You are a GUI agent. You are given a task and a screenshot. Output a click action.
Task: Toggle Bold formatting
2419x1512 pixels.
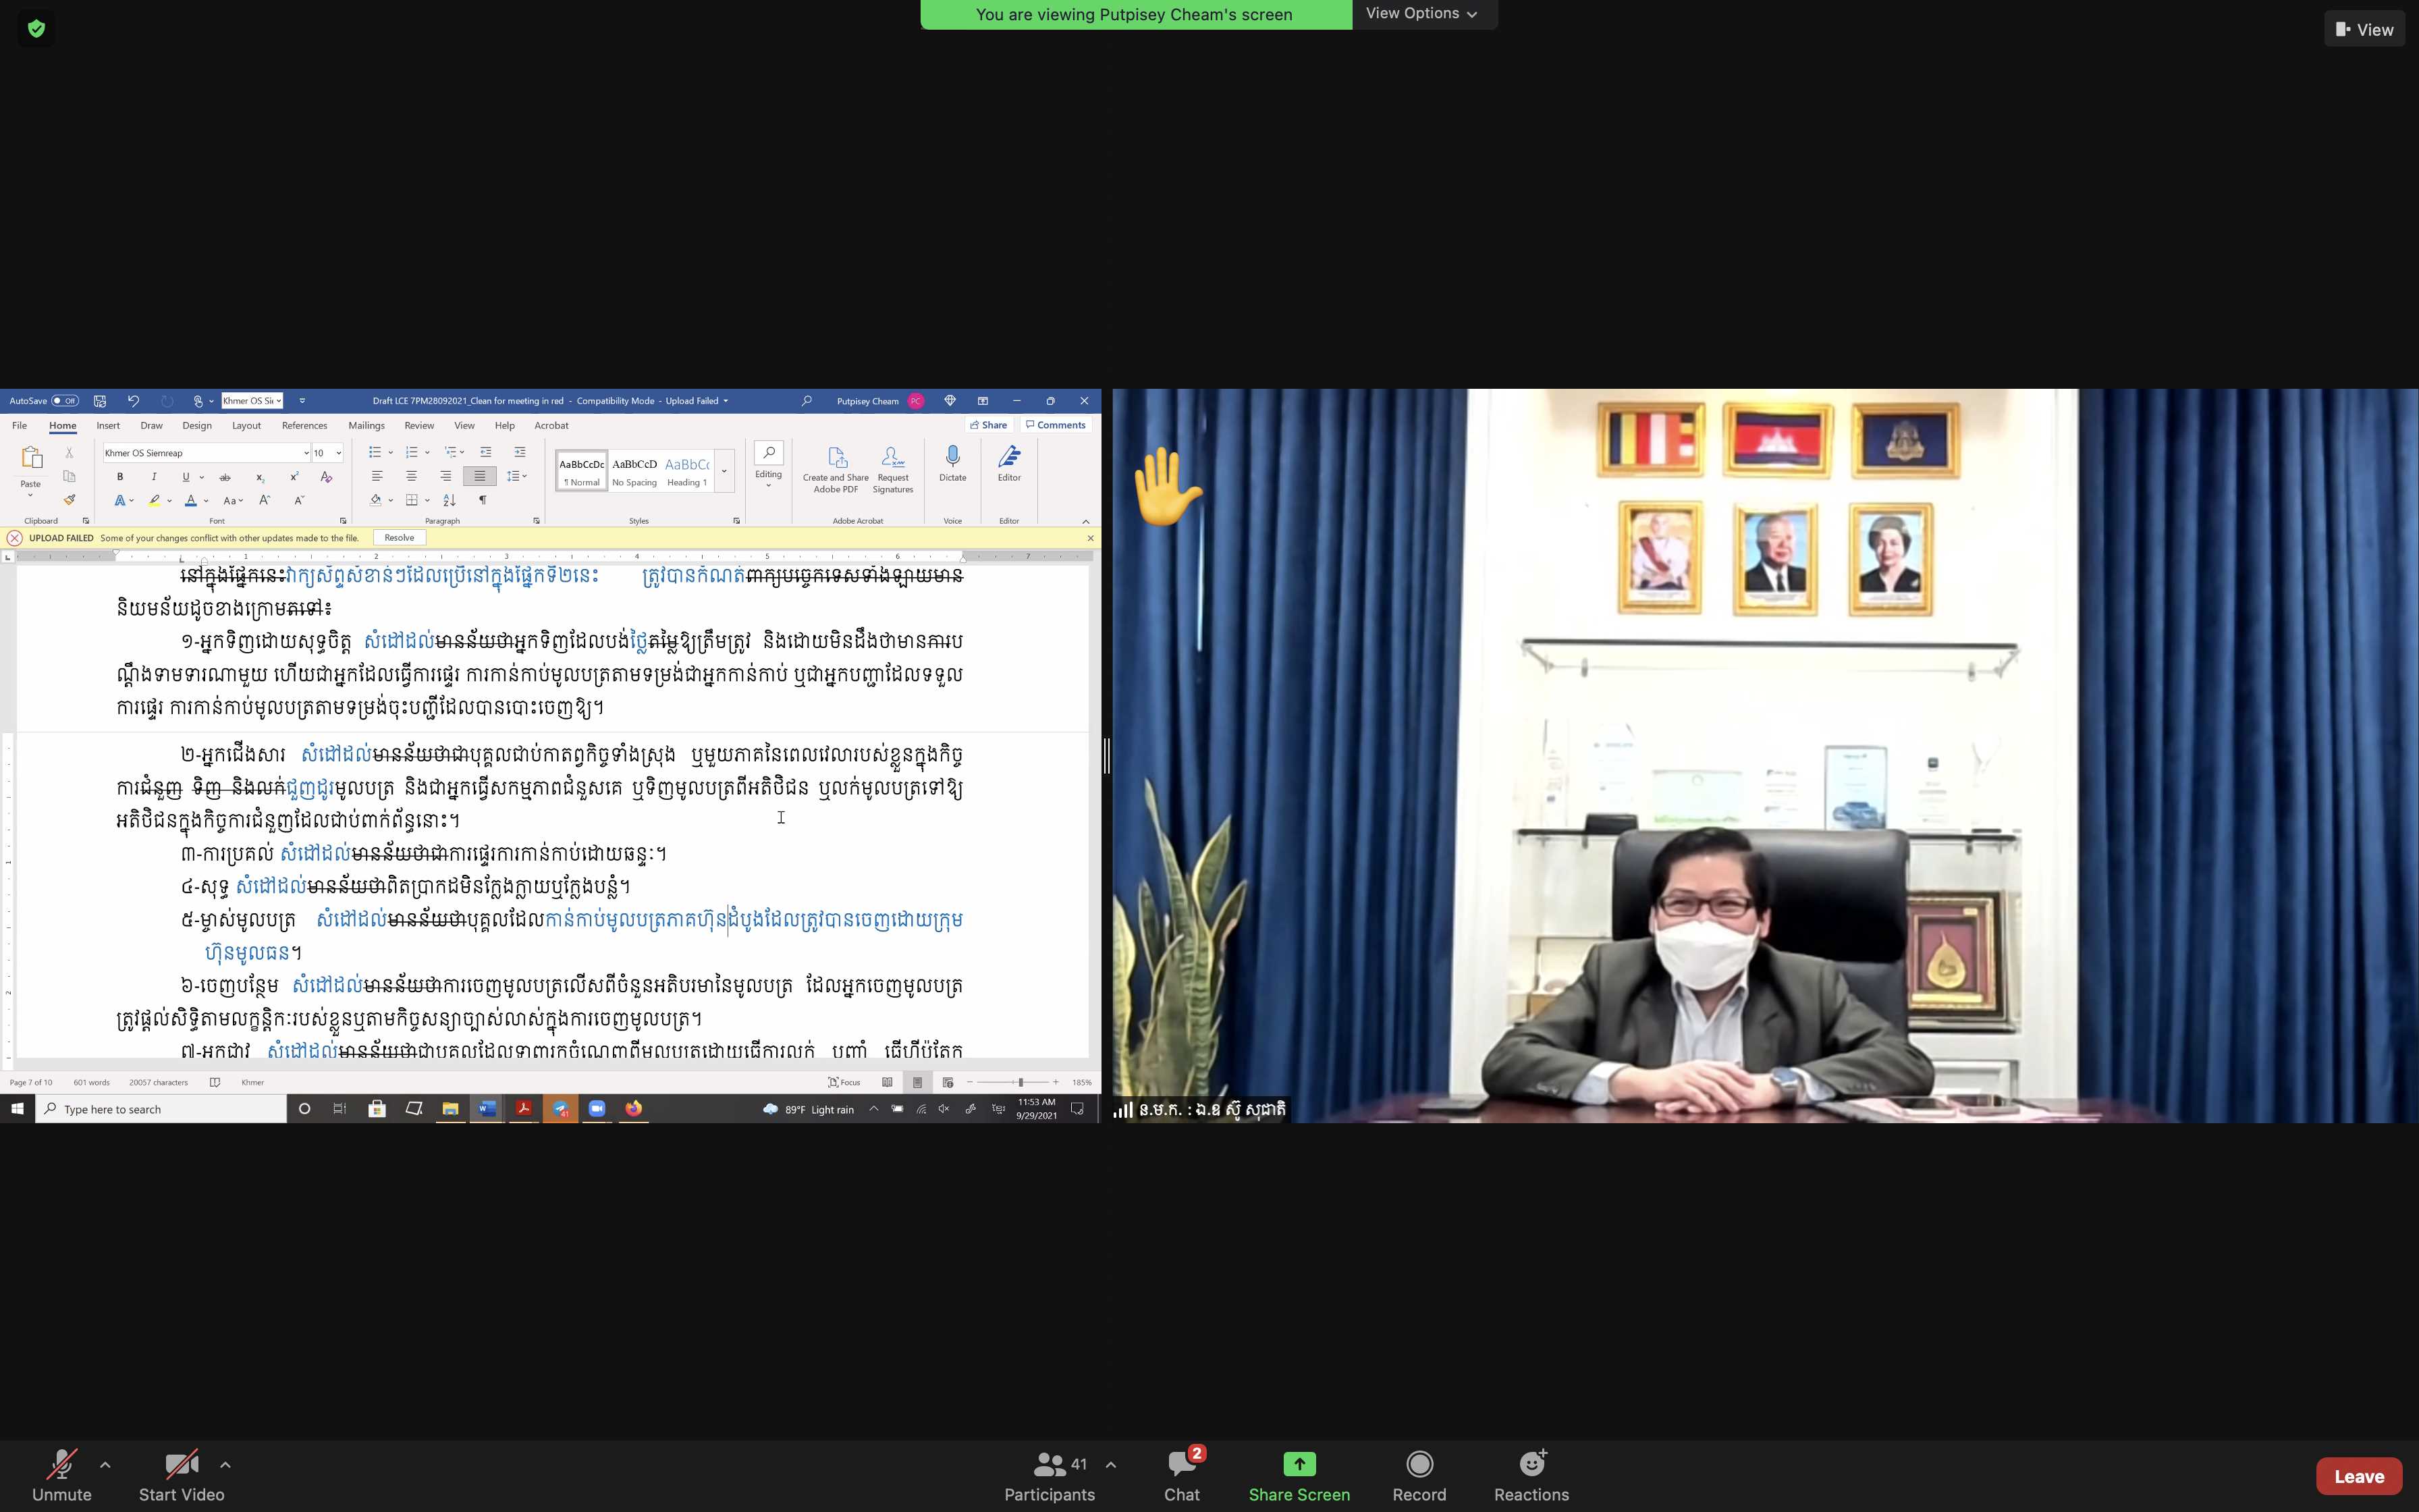[120, 477]
